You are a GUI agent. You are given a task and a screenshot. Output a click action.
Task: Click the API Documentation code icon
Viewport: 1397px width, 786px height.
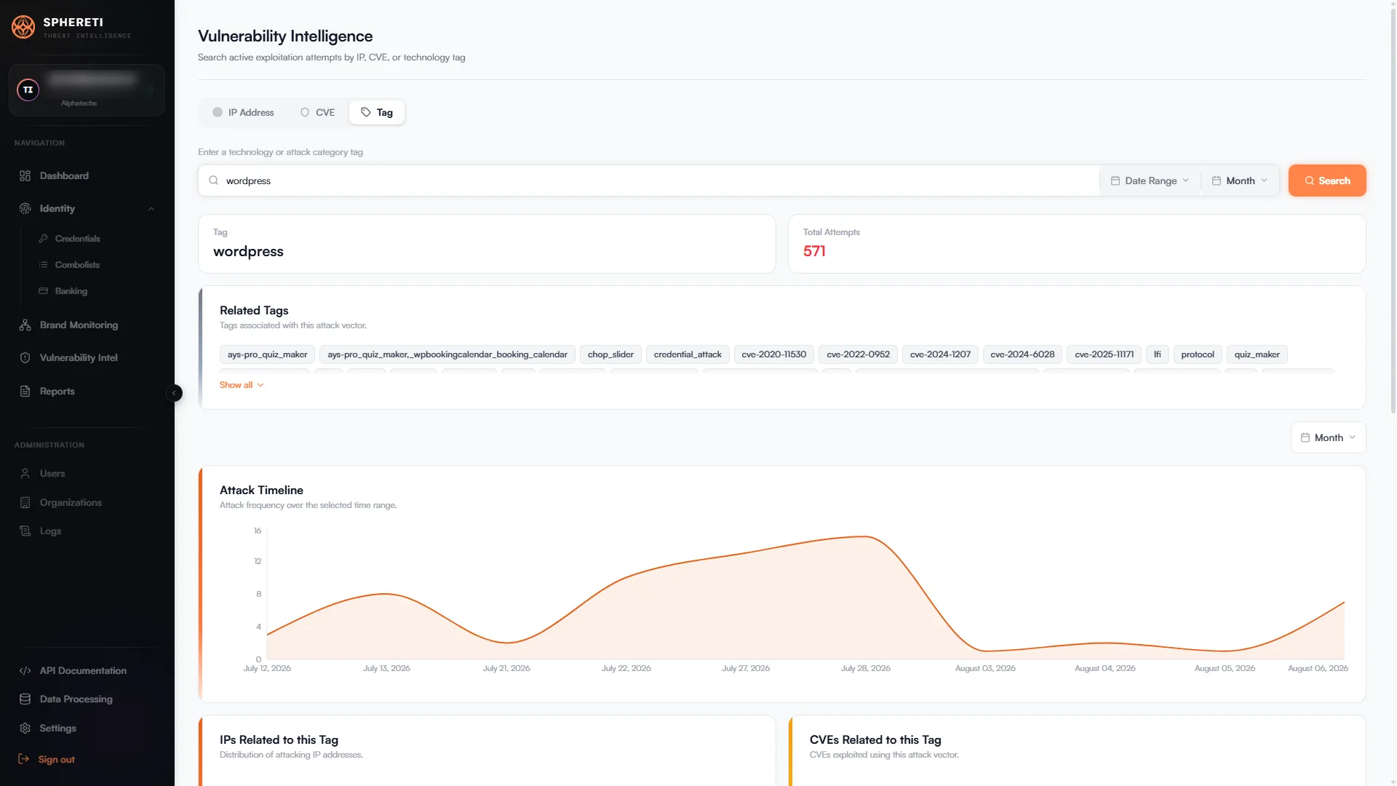25,670
